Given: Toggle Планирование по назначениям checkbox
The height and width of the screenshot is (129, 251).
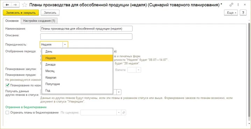Looking at the screenshot, I should tap(7, 85).
